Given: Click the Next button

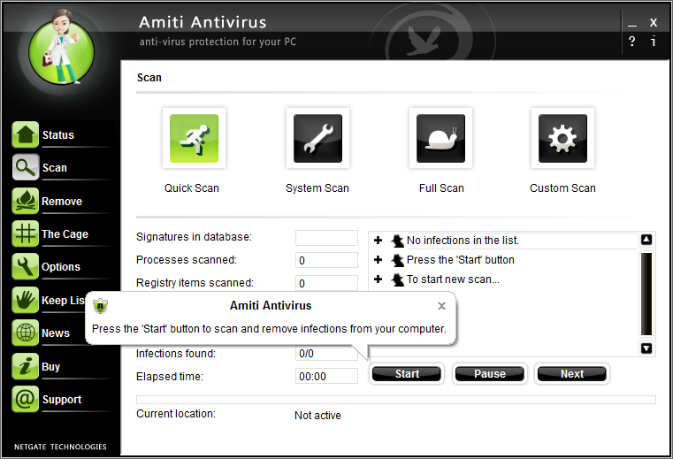Looking at the screenshot, I should coord(571,374).
